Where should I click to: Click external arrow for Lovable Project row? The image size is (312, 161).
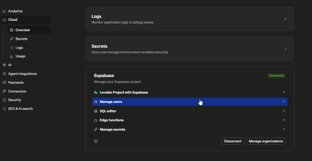click(283, 92)
